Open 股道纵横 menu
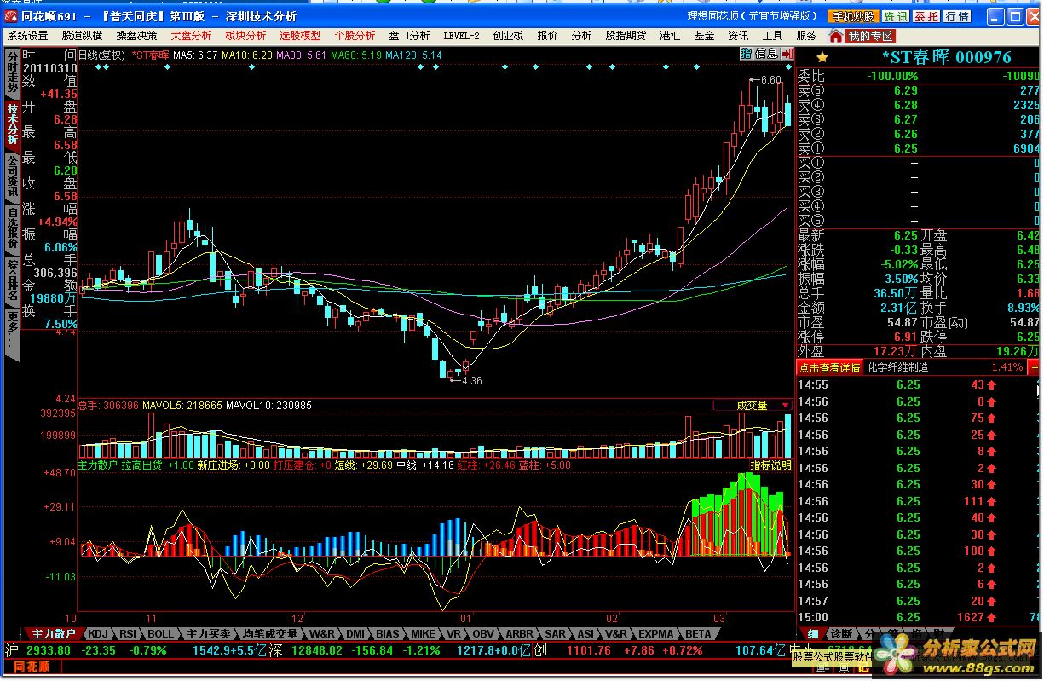1044x681 pixels. tap(83, 36)
